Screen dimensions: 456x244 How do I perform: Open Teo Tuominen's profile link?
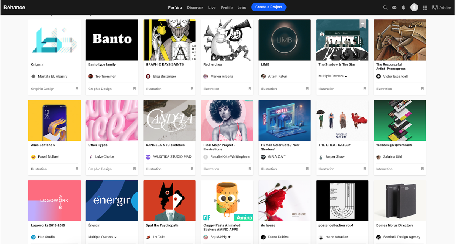106,77
